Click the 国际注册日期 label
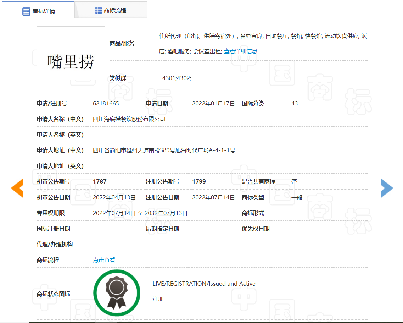This screenshot has width=403, height=323. coord(54,229)
